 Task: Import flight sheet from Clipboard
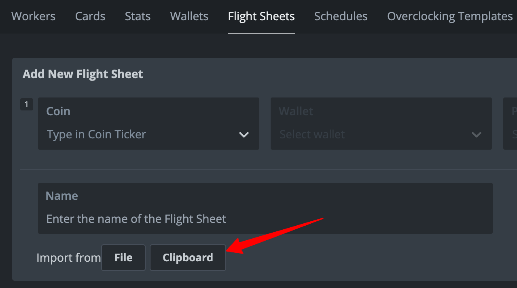(188, 258)
